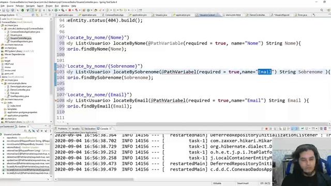Select UsuarioController class in Outline
This screenshot has width=331, height=186.
tap(12, 134)
